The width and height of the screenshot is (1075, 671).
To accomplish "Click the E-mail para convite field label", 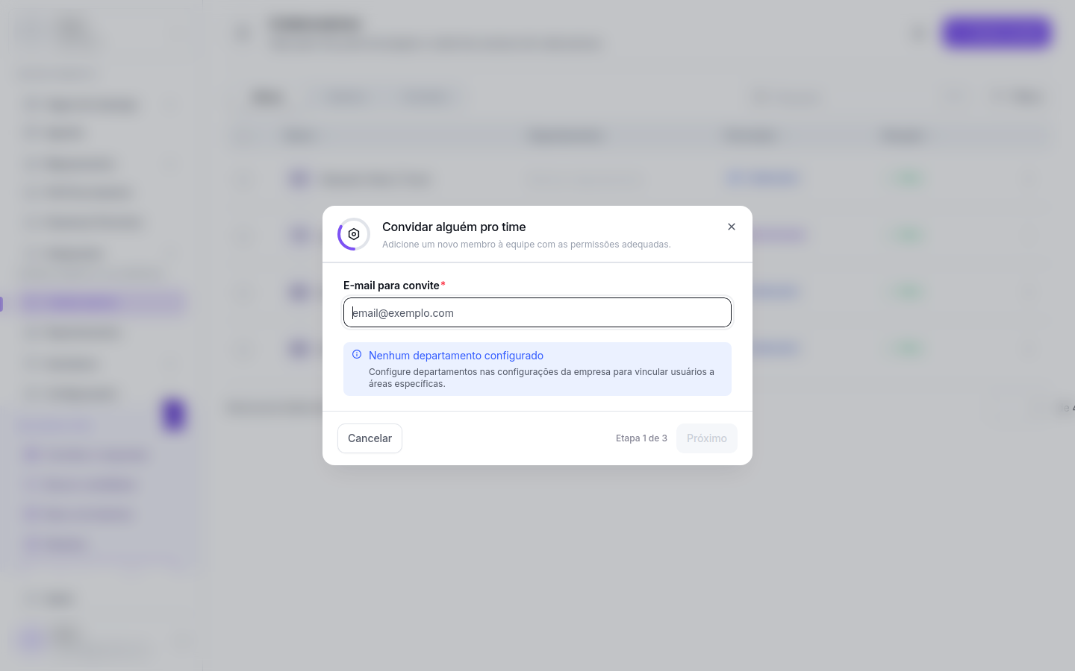I will point(391,286).
